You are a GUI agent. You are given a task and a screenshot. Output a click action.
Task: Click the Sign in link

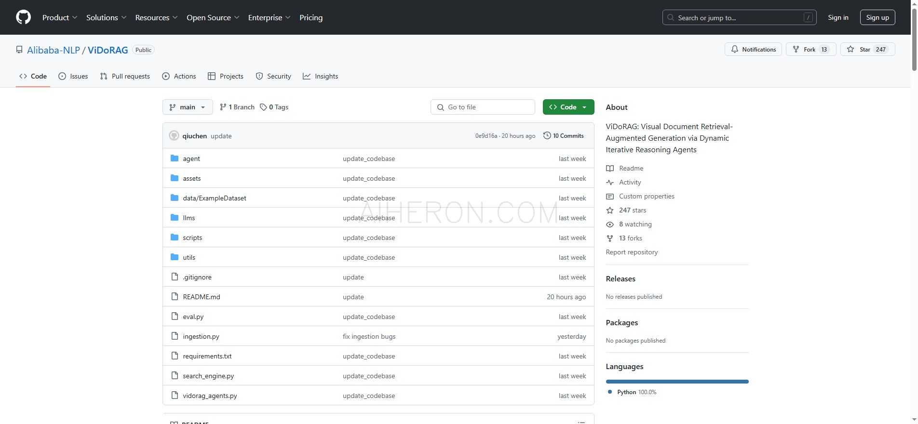coord(838,17)
